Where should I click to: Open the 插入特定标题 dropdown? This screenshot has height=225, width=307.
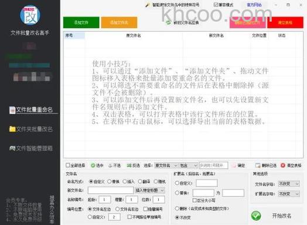pyautogui.click(x=150, y=191)
